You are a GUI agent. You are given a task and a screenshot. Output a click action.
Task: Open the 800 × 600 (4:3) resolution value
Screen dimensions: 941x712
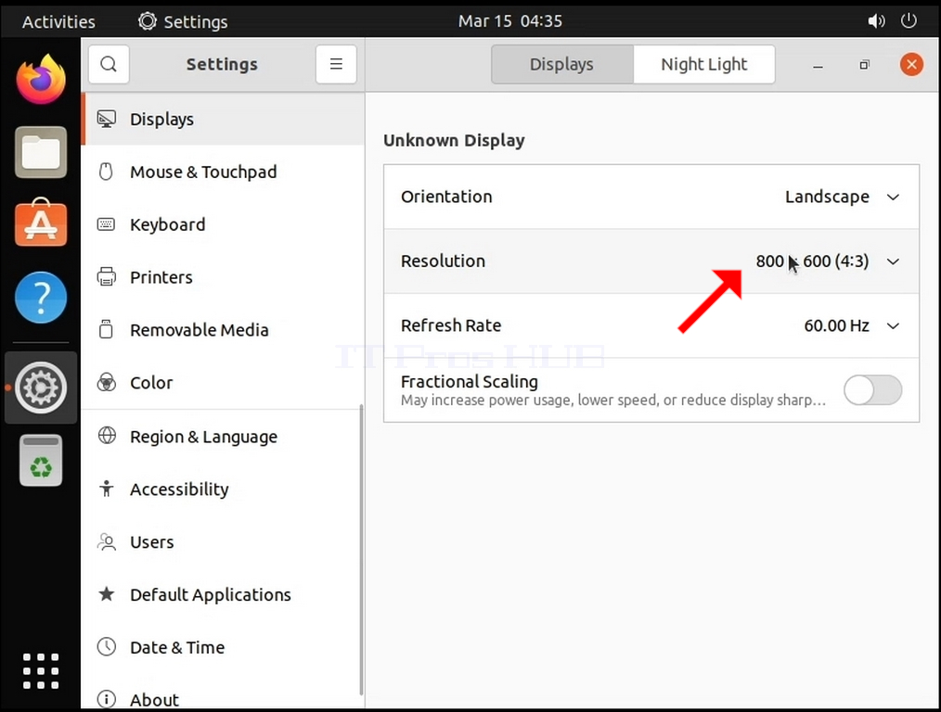pyautogui.click(x=812, y=261)
